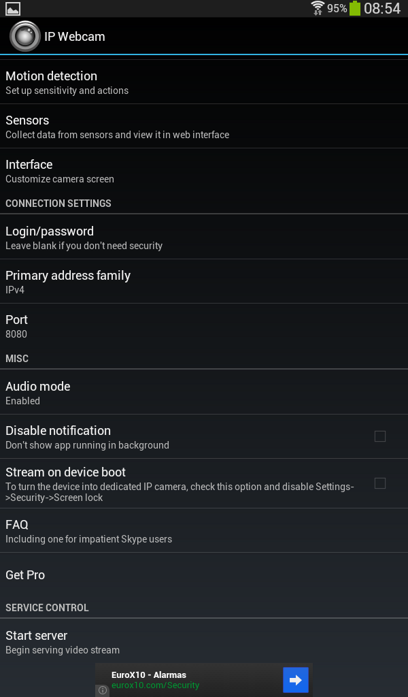Tap the clock showing 08:54

382,8
